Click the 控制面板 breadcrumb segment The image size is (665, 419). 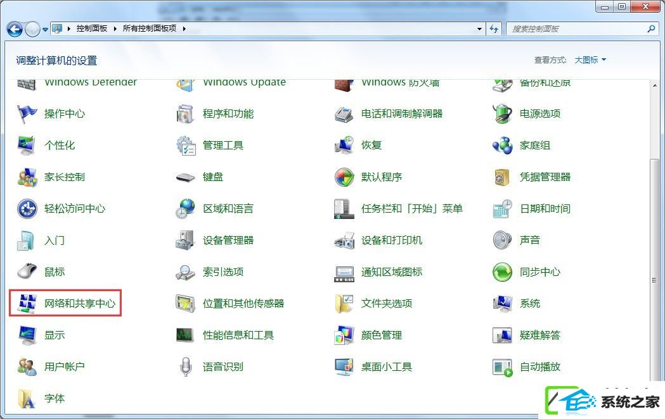pyautogui.click(x=92, y=28)
